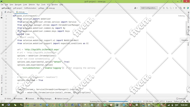Viewport: 190px width, 107px height.
Task: Click the colorful JetBrains Toolbox icon at toolbar end
Action: pyautogui.click(x=188, y=8)
